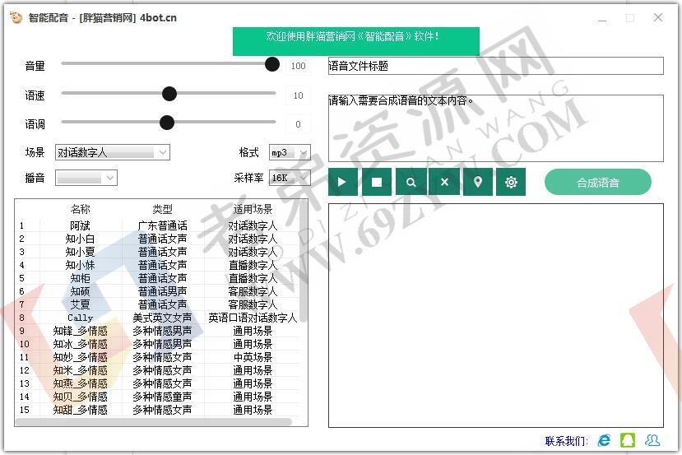Image resolution: width=682 pixels, height=455 pixels.
Task: Click the 美式英文女声 type cell
Action: pyautogui.click(x=162, y=318)
